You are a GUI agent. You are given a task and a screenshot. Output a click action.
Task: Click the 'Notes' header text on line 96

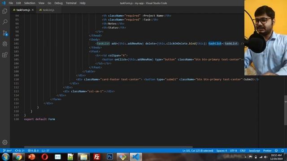tap(112, 24)
